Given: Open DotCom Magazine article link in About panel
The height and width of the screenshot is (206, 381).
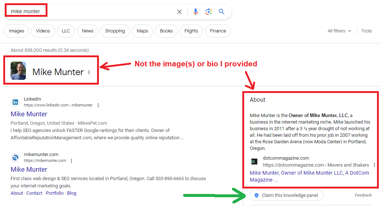Looking at the screenshot, I should (x=309, y=176).
